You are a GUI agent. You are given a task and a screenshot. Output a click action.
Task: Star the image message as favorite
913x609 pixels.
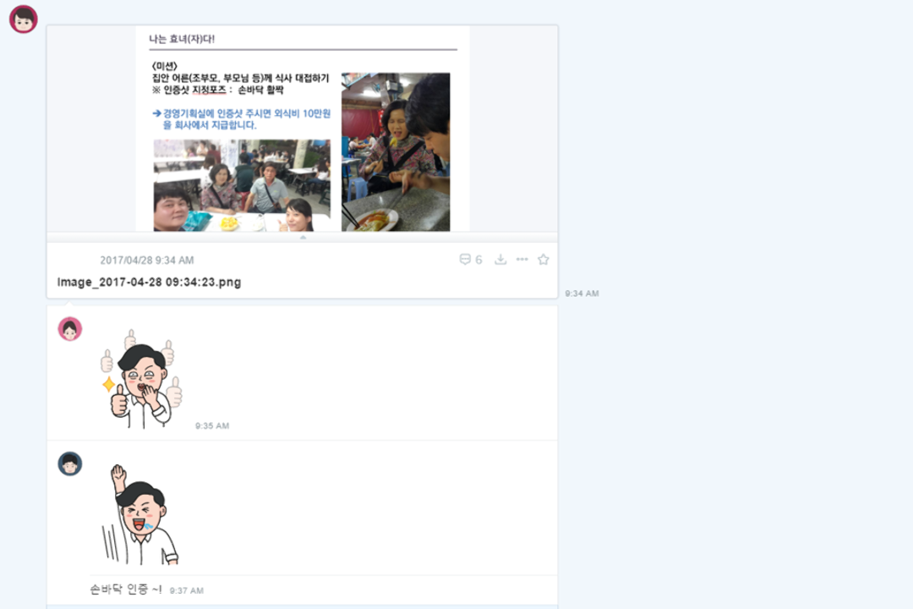coord(544,260)
